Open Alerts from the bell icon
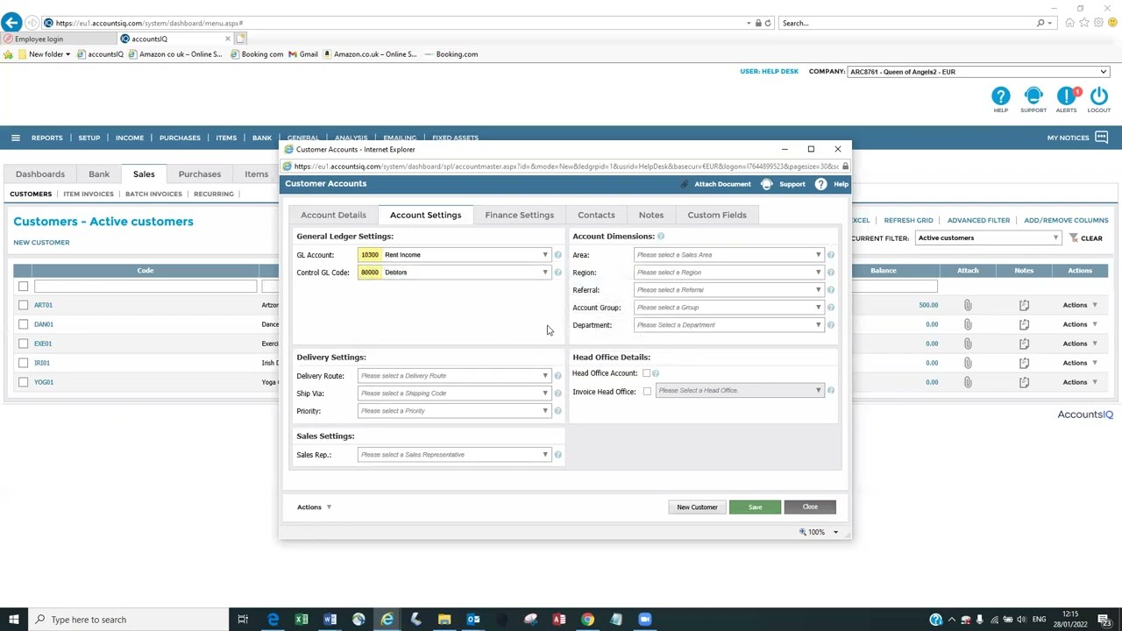This screenshot has width=1122, height=631. [1066, 96]
